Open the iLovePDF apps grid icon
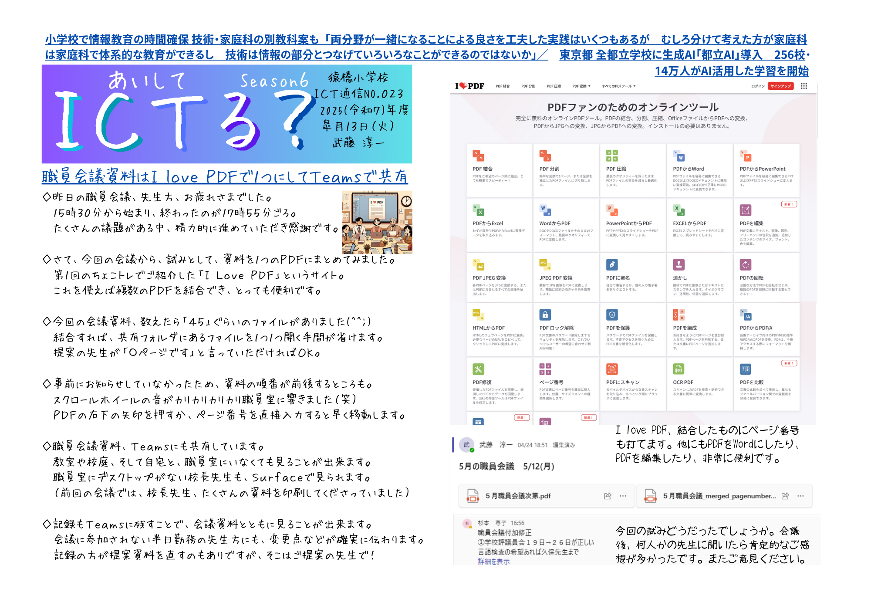Screen dimensions: 871x616 tap(804, 86)
